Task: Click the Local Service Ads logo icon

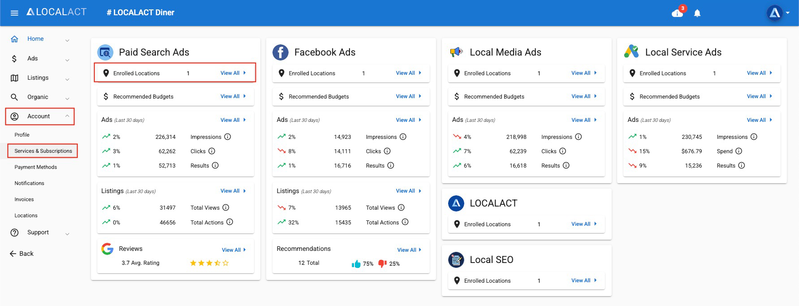Action: 631,52
